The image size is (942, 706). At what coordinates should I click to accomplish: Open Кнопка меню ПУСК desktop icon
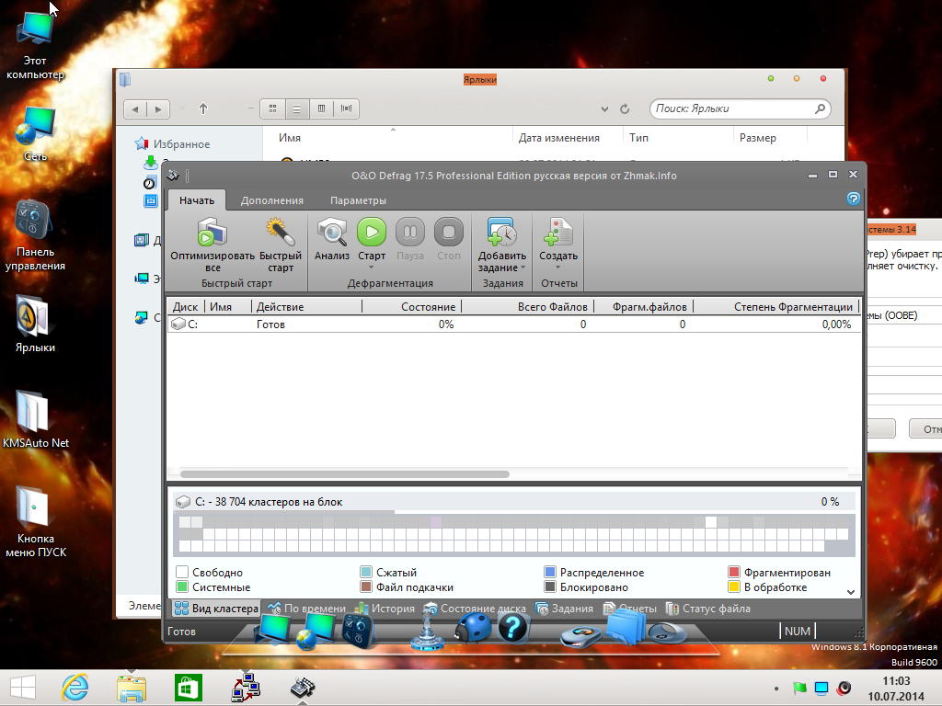[35, 521]
